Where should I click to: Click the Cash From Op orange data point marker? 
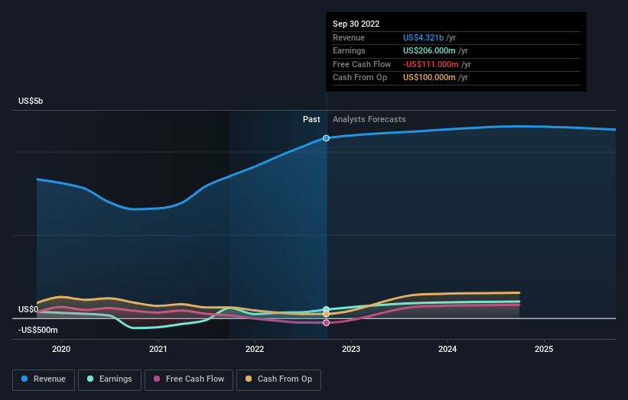pyautogui.click(x=327, y=314)
